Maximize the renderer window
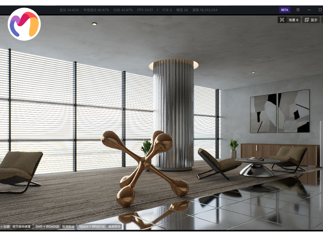The width and height of the screenshot is (323, 242). (319, 10)
